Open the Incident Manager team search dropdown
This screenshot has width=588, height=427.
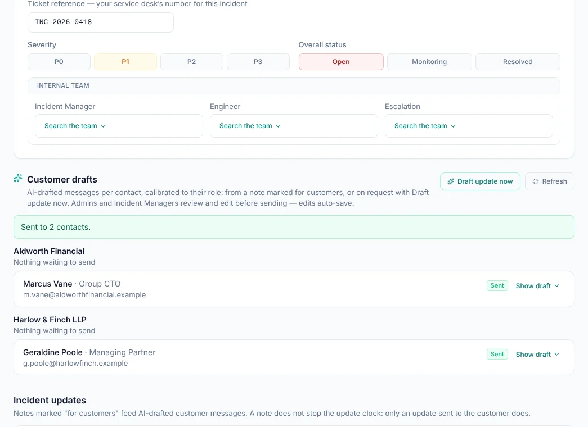coord(119,126)
